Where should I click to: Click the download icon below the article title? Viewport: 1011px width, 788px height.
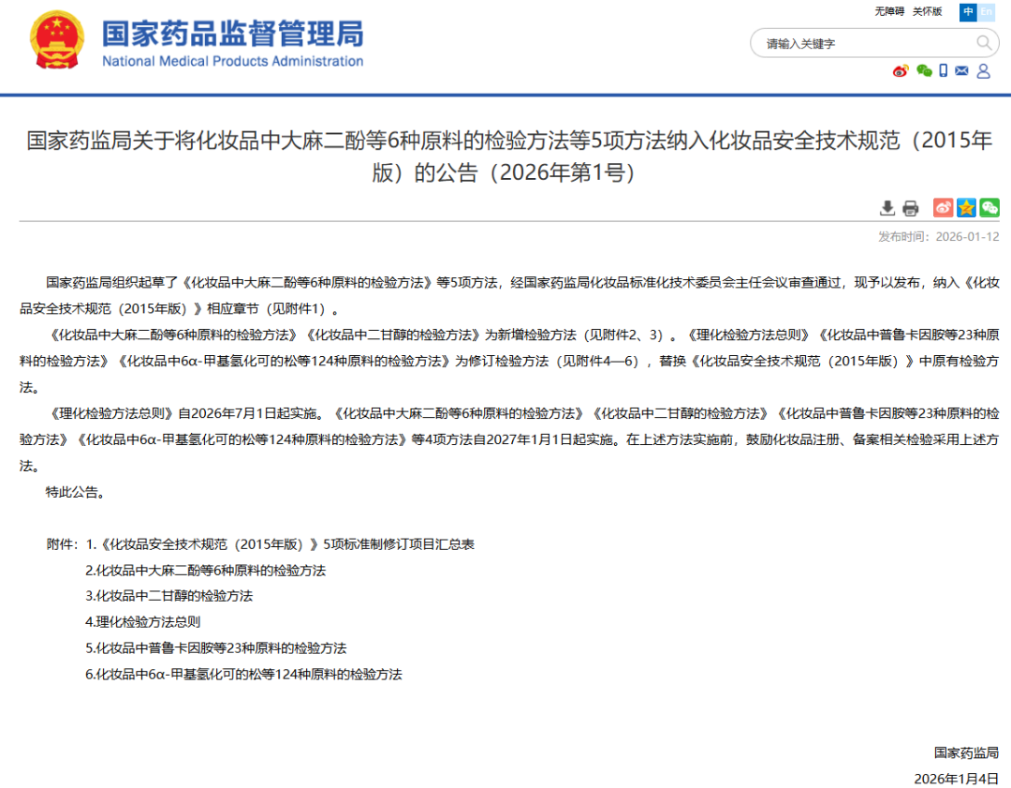pyautogui.click(x=887, y=208)
